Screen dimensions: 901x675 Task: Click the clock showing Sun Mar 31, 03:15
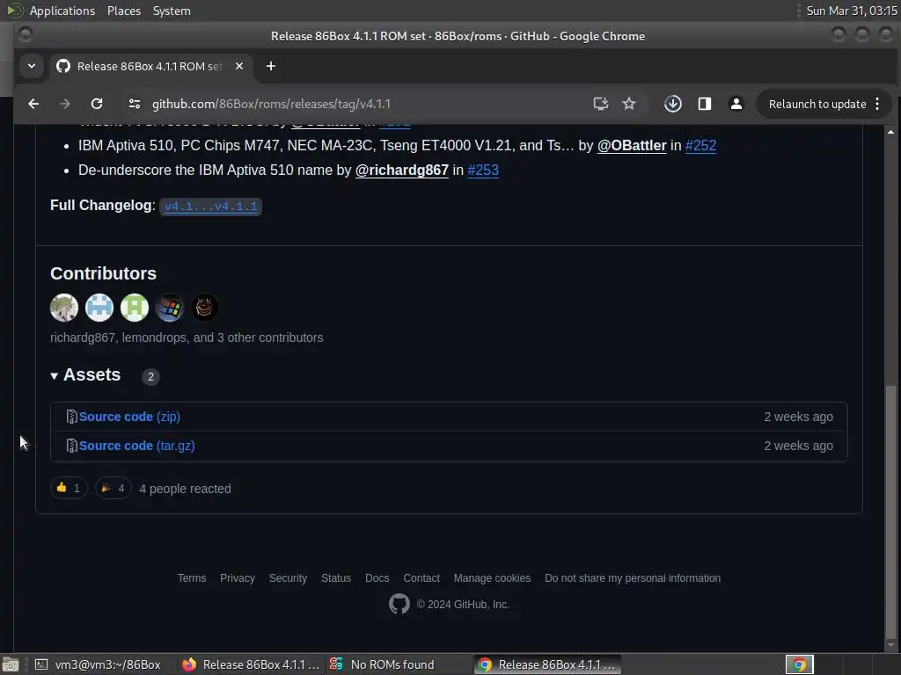[852, 11]
